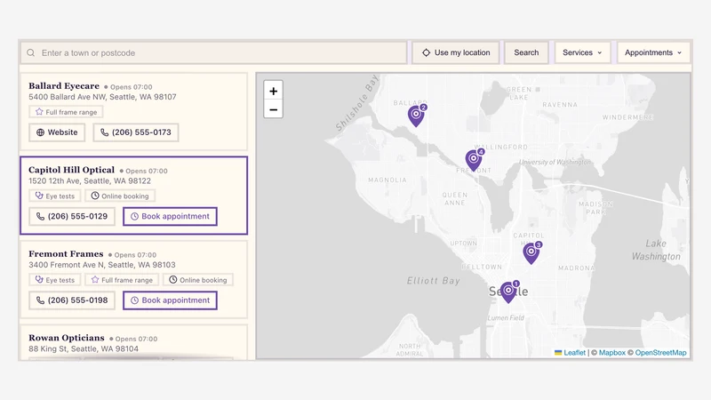Select map pin number 1 in Seattle

point(509,292)
